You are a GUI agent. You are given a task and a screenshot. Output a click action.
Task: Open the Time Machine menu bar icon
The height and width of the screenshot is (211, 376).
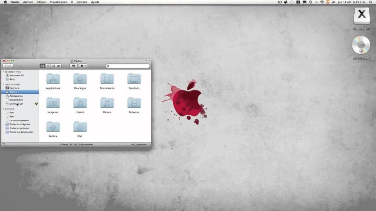click(310, 2)
